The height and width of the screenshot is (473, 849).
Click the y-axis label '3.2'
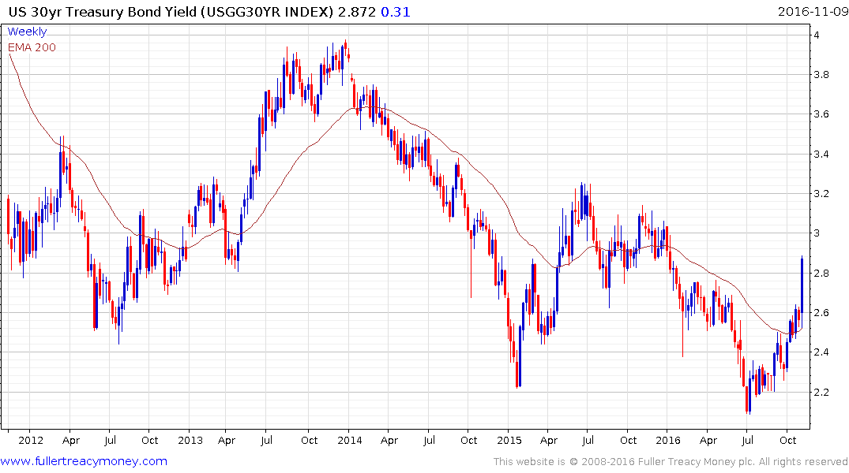pyautogui.click(x=821, y=193)
